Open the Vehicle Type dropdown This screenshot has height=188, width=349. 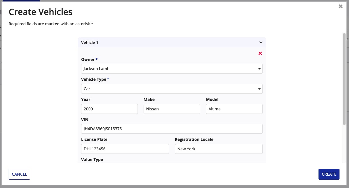click(x=172, y=89)
